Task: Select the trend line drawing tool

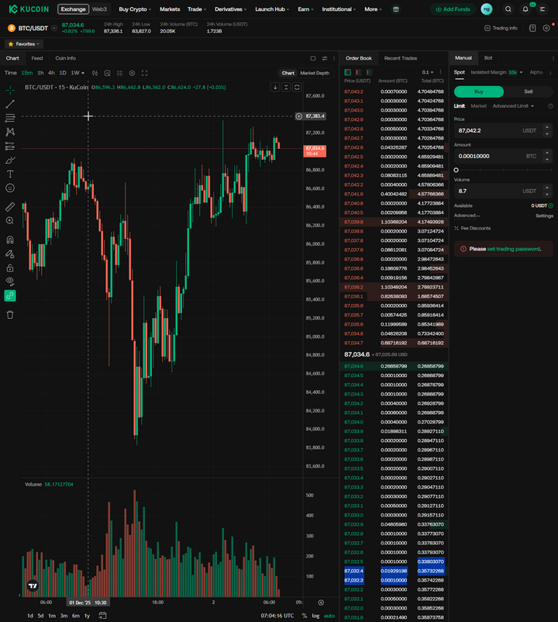Action: click(10, 104)
